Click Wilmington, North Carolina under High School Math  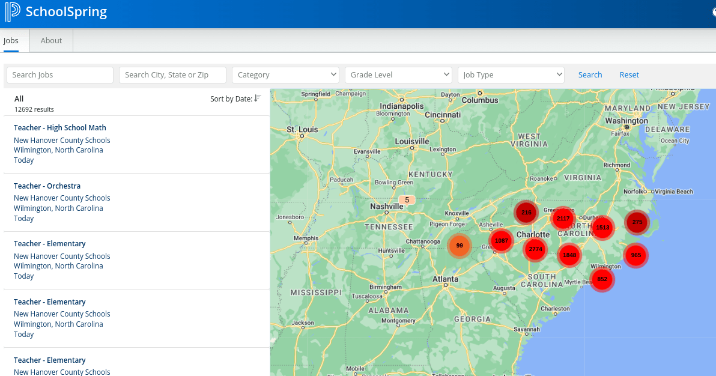click(58, 150)
